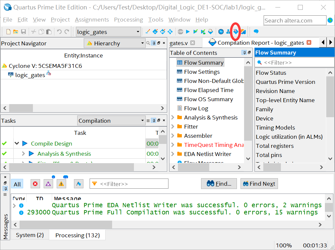Open the Compilation tasks dropdown
This screenshot has width=335, height=250.
pyautogui.click(x=142, y=120)
